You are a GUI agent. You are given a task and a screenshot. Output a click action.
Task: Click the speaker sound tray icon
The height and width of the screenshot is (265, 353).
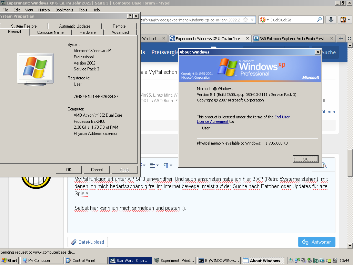[x=303, y=260]
